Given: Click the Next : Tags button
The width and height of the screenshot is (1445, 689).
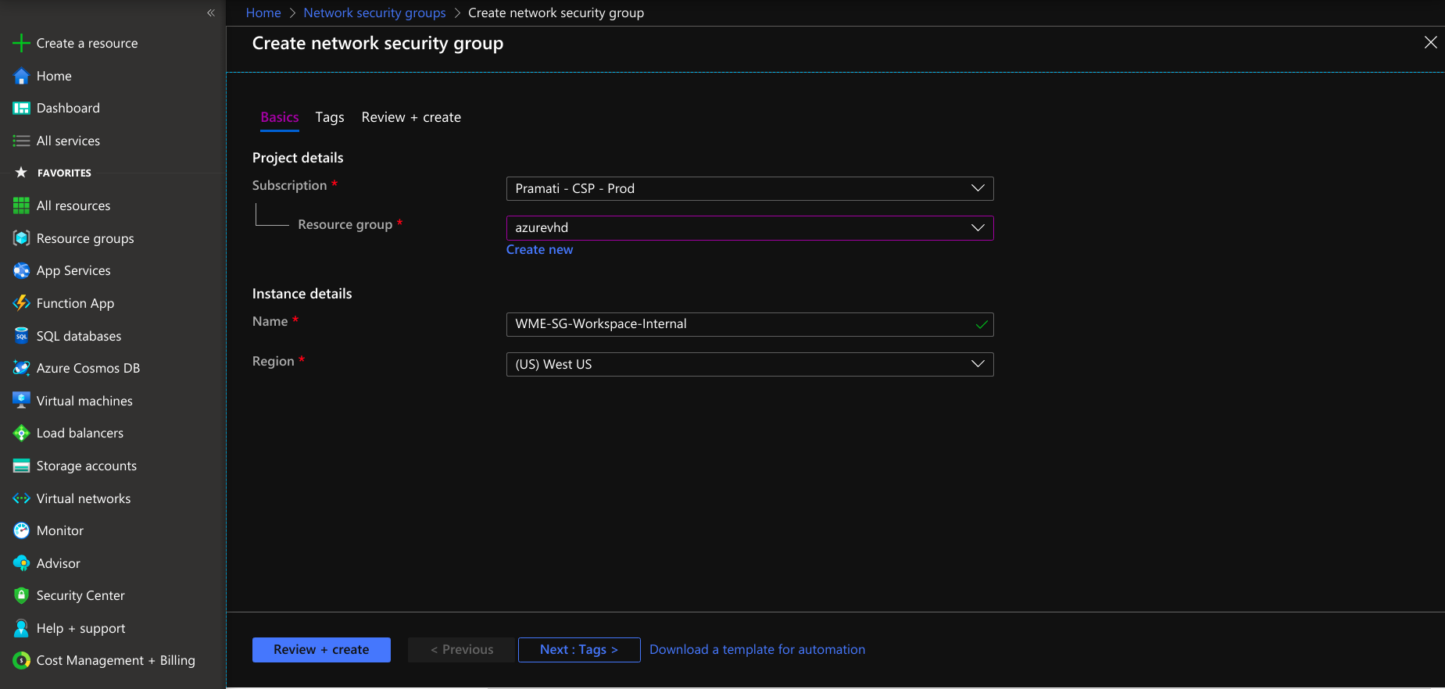Looking at the screenshot, I should point(578,649).
